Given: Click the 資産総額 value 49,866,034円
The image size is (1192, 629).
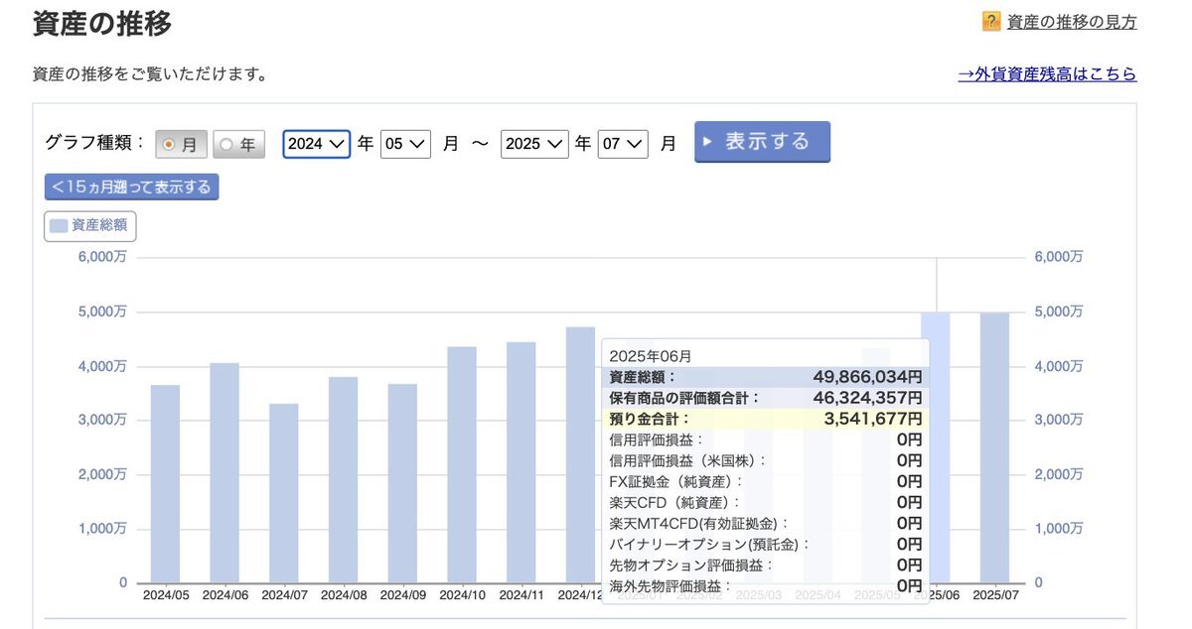Looking at the screenshot, I should pos(867,377).
